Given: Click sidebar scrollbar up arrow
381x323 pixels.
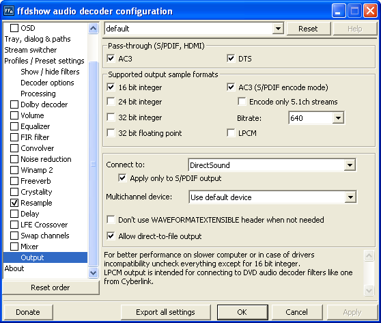Looking at the screenshot, I should pos(94,29).
